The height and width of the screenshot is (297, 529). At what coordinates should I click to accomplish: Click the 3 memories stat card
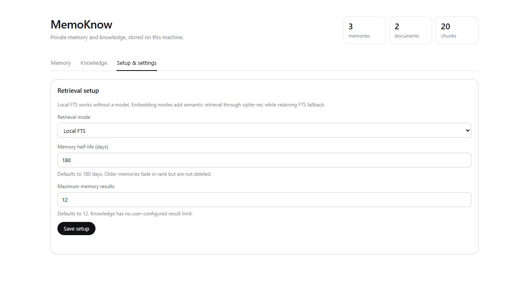pyautogui.click(x=365, y=30)
